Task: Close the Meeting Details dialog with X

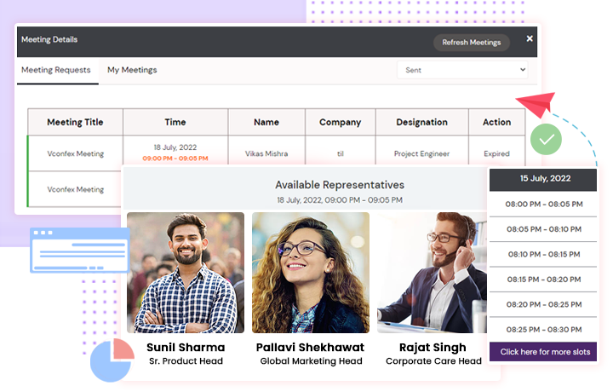Action: [530, 38]
